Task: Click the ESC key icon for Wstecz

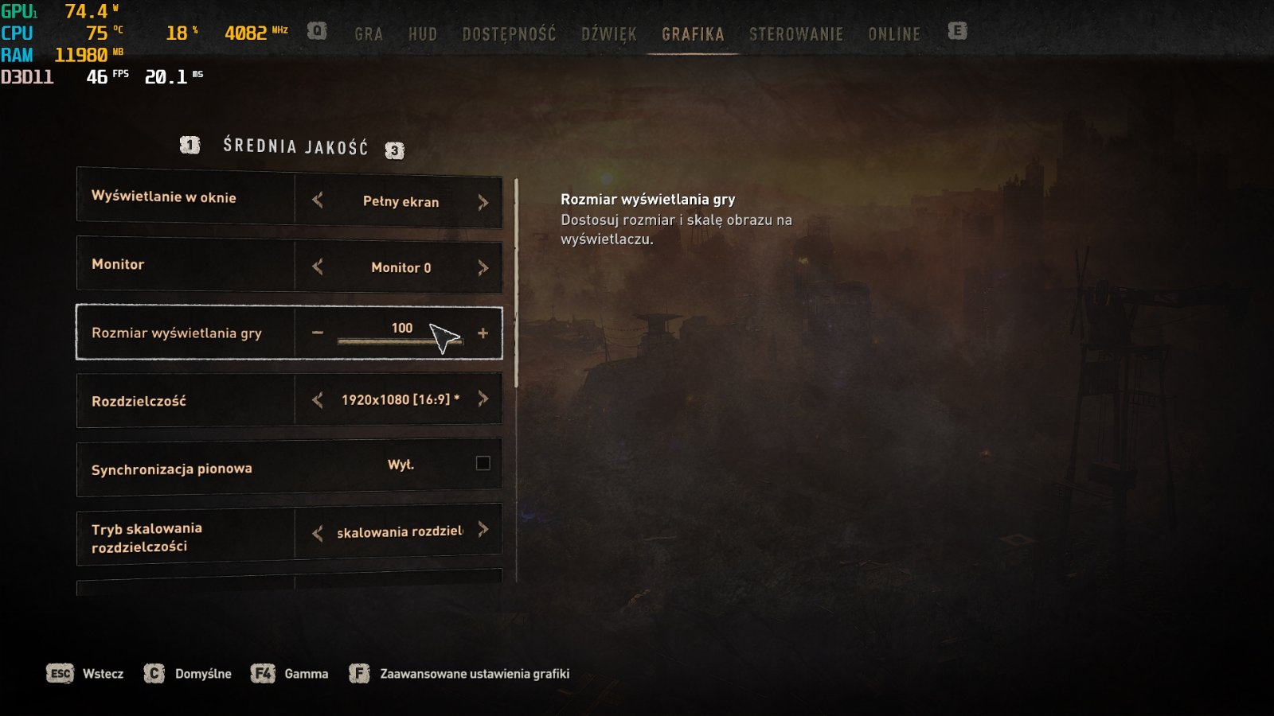Action: tap(60, 673)
